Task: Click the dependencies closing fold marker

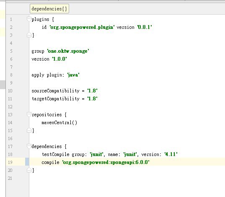Action: tap(29, 170)
